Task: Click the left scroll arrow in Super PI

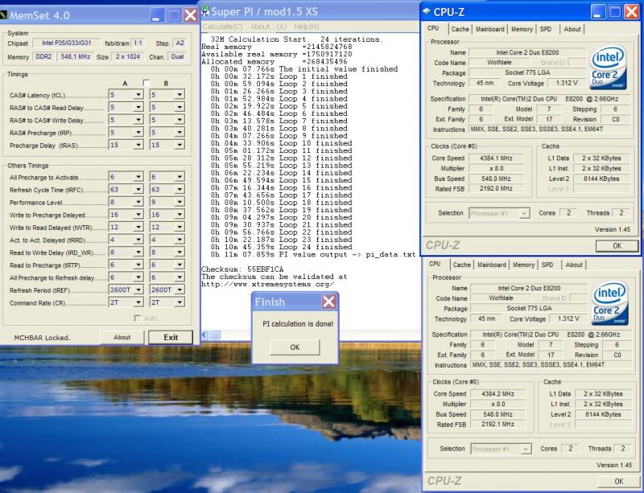Action: click(x=204, y=335)
